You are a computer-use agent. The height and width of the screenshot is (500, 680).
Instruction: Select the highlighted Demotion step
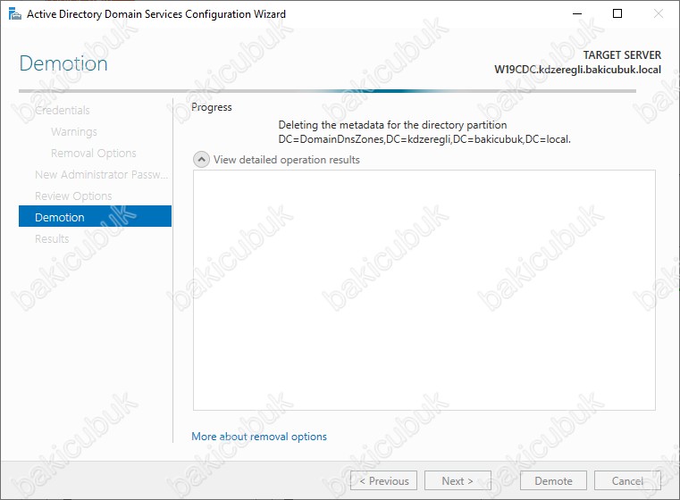(x=95, y=216)
